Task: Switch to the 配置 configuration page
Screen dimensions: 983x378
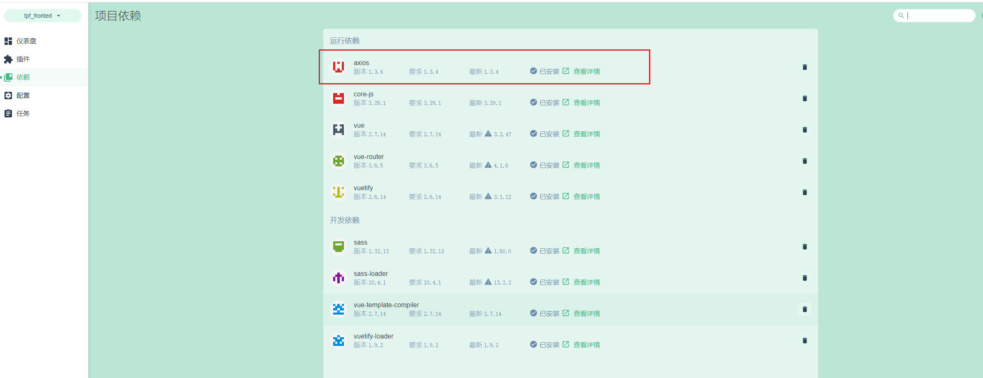Action: (23, 96)
